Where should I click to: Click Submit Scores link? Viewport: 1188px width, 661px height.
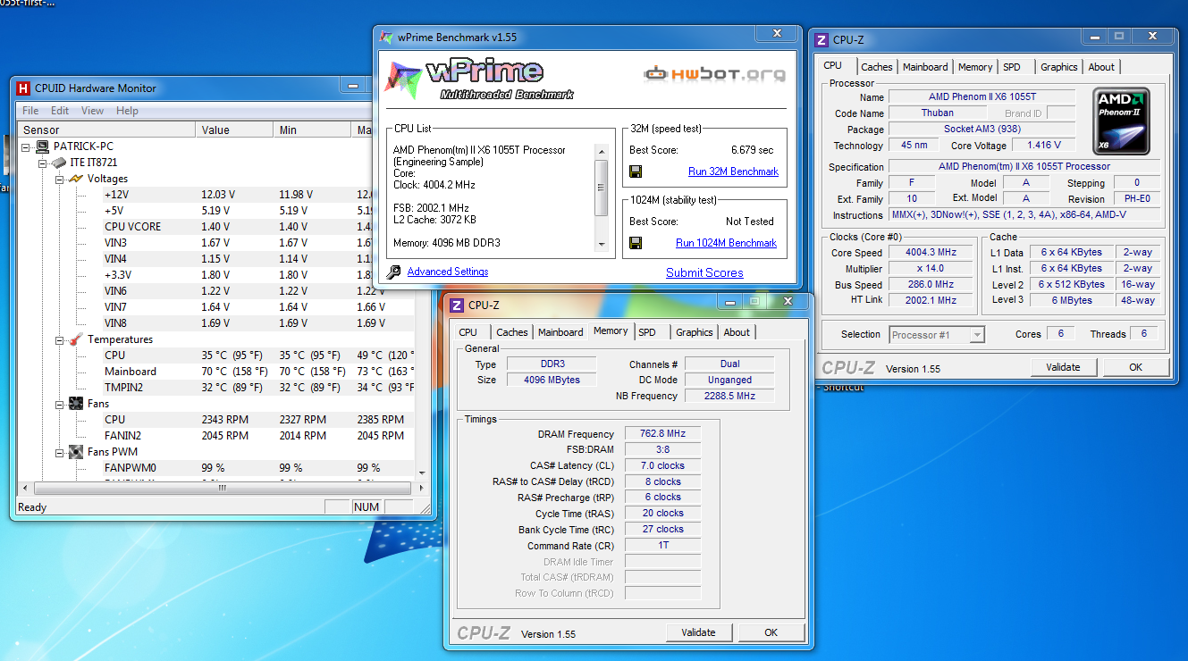[x=704, y=272]
